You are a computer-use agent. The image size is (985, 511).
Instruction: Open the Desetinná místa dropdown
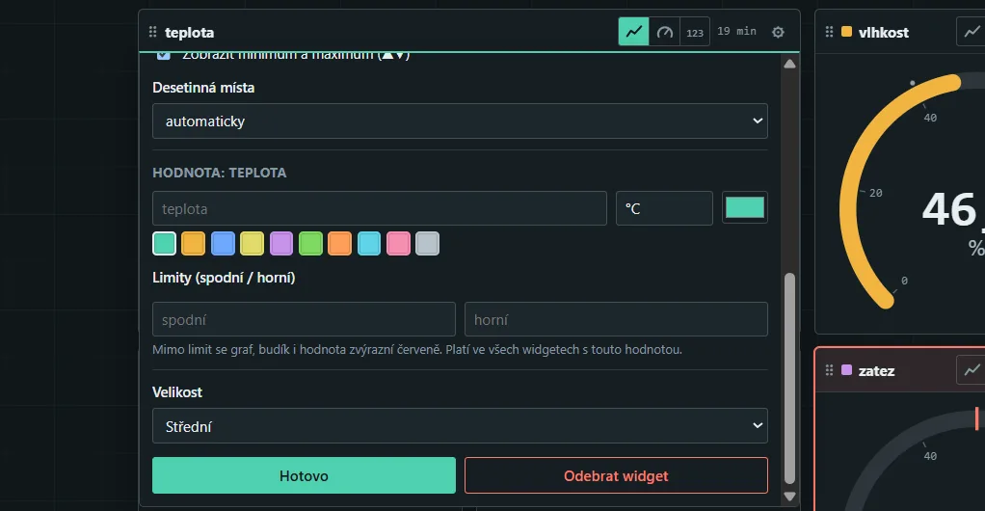(x=460, y=121)
